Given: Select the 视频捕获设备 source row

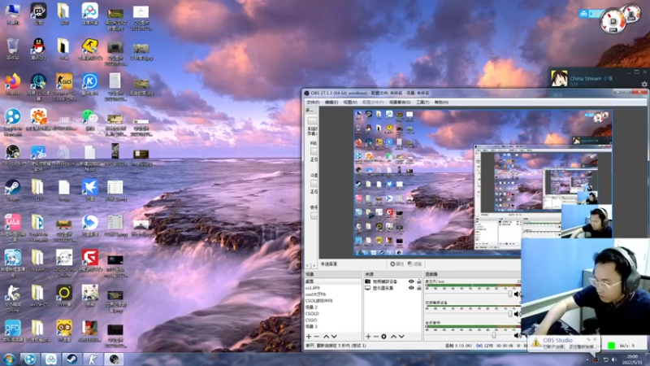Looking at the screenshot, I should 393,281.
